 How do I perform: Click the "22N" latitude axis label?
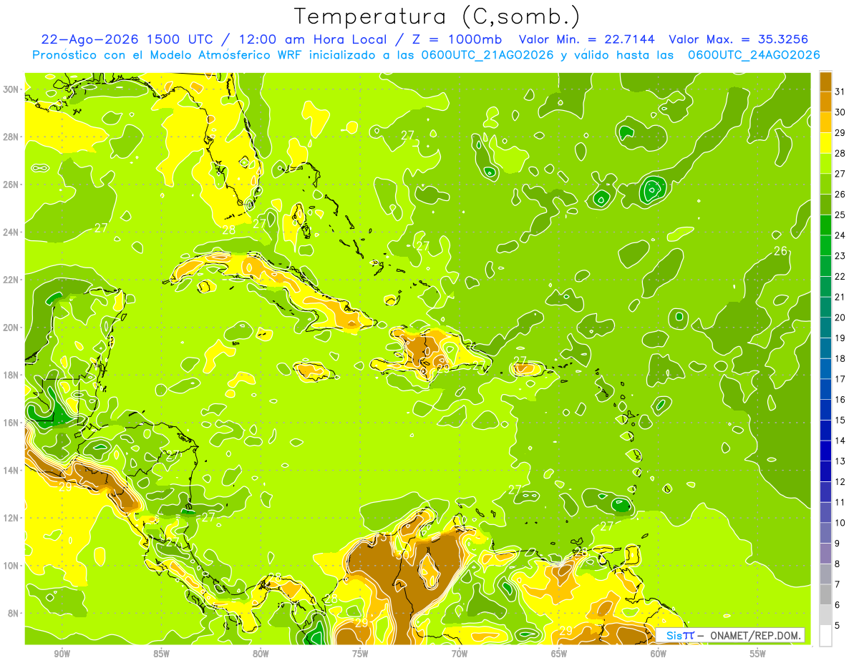coord(10,280)
